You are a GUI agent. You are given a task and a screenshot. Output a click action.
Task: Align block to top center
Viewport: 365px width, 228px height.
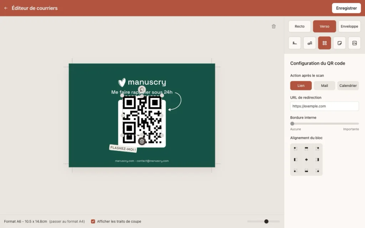tap(306, 149)
